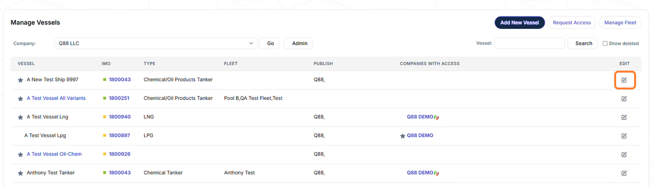Open the Company dropdown showing Q88 LLC
Image resolution: width=653 pixels, height=187 pixels.
(156, 43)
